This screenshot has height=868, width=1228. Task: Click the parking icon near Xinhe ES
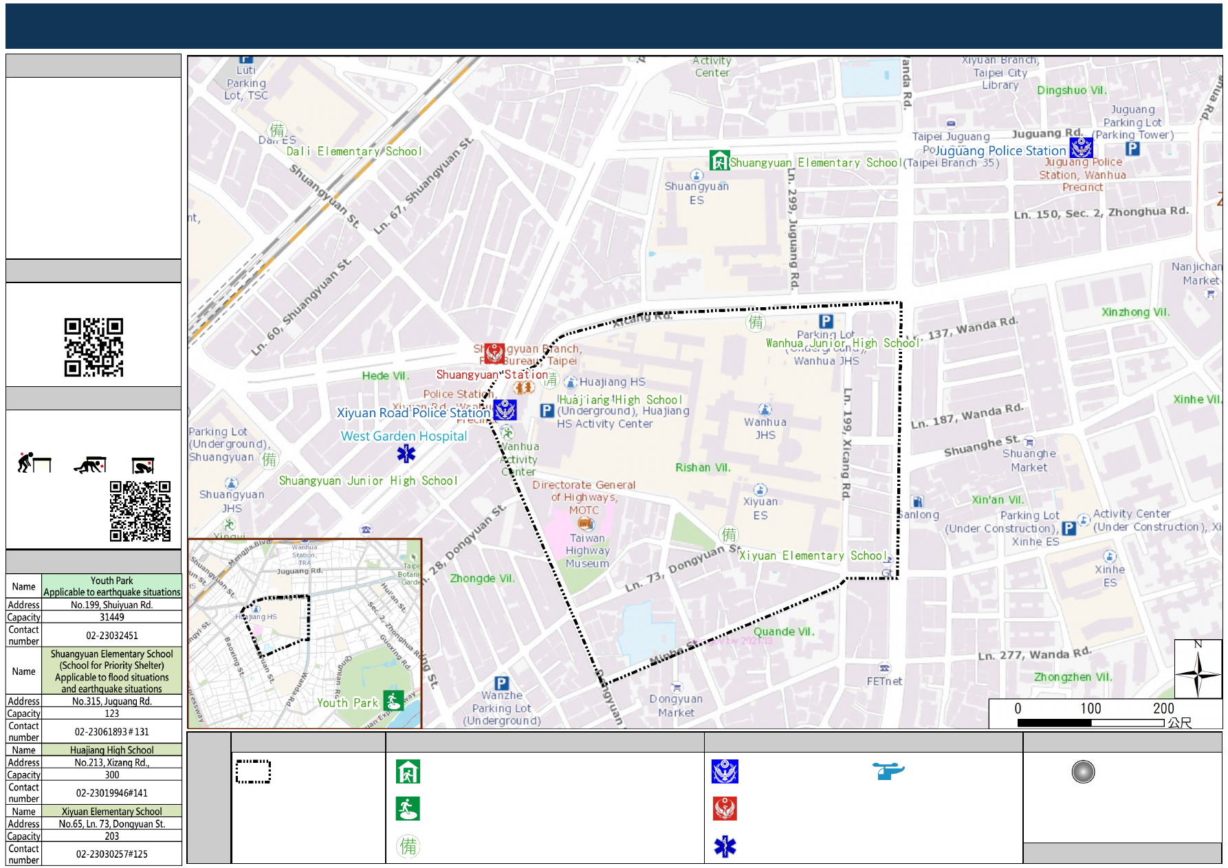1068,528
